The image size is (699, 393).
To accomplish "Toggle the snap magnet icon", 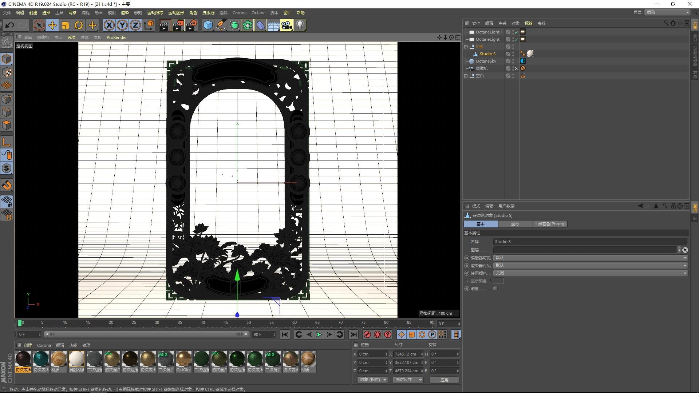I will 7,185.
